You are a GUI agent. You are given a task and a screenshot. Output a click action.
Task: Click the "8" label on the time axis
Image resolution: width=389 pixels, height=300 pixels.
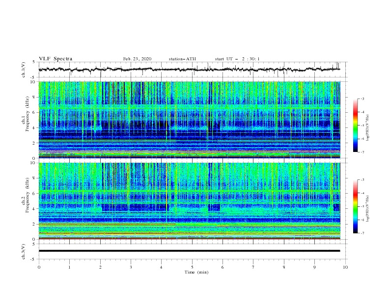point(284,267)
